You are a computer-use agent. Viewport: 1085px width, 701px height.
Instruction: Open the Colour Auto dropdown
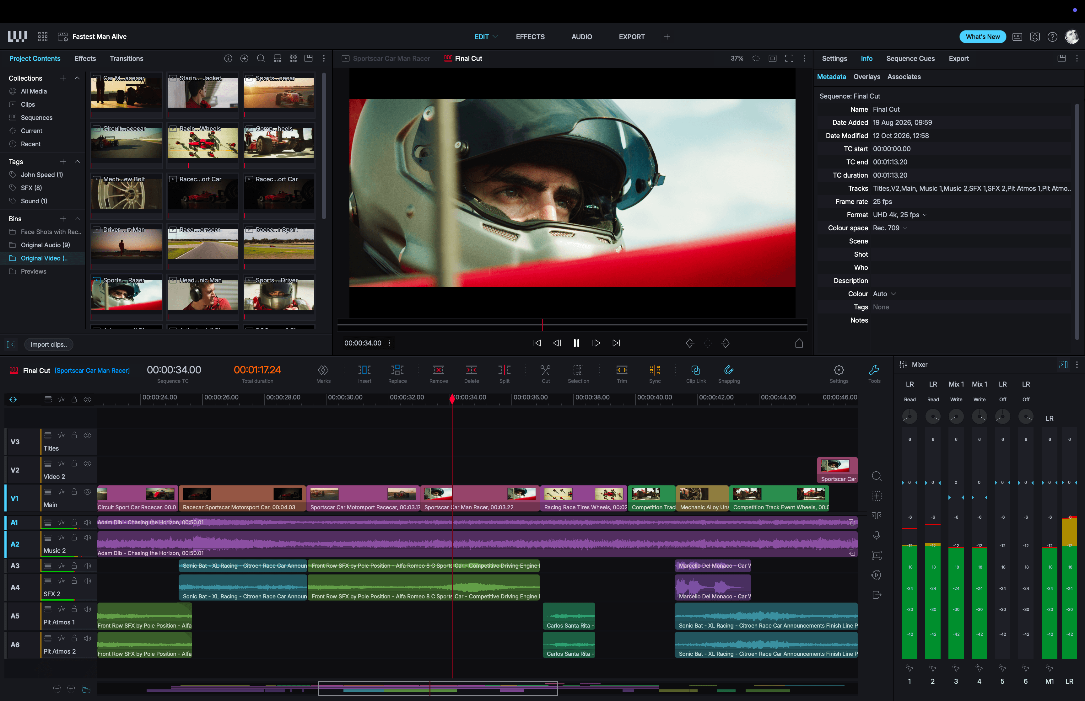coord(893,294)
